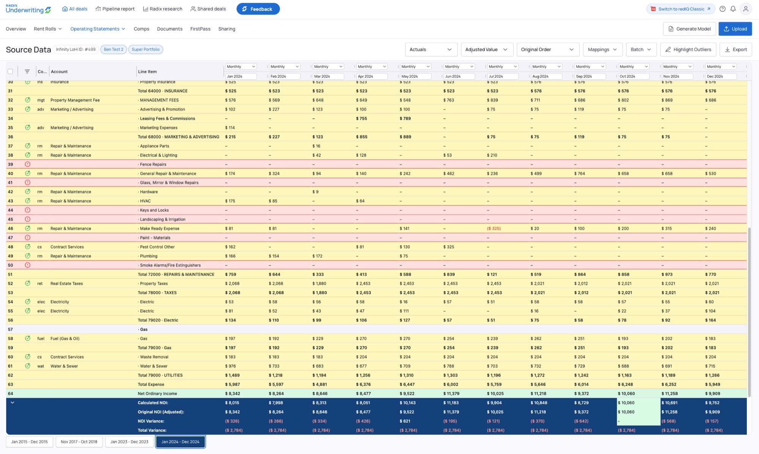Viewport: 759px width, 454px height.
Task: Click the Dec 2024 date input field
Action: click(x=721, y=76)
